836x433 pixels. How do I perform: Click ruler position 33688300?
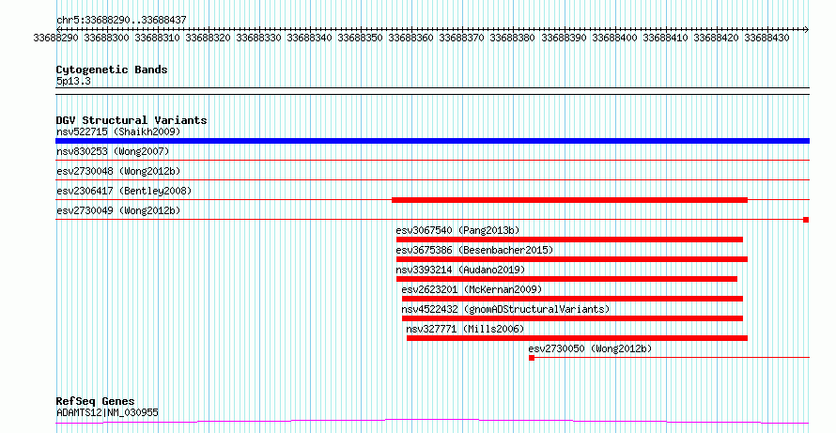[x=107, y=39]
